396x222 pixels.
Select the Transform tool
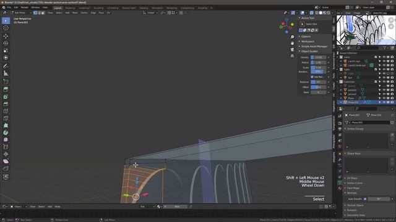[x=6, y=57]
